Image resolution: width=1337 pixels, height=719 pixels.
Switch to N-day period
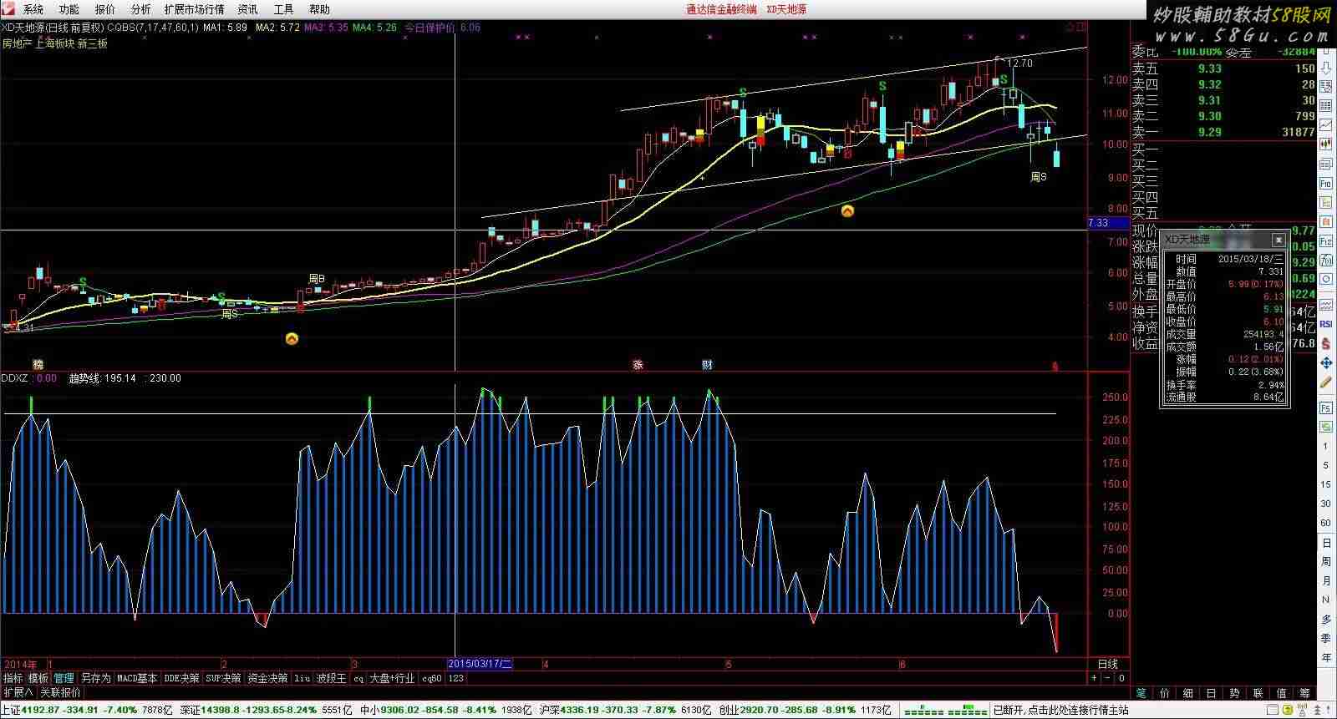[1325, 600]
